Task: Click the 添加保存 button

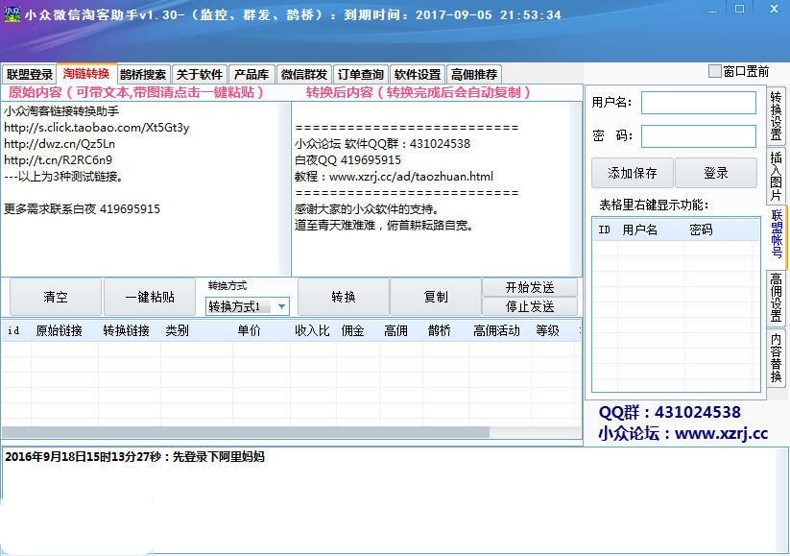Action: 633,173
